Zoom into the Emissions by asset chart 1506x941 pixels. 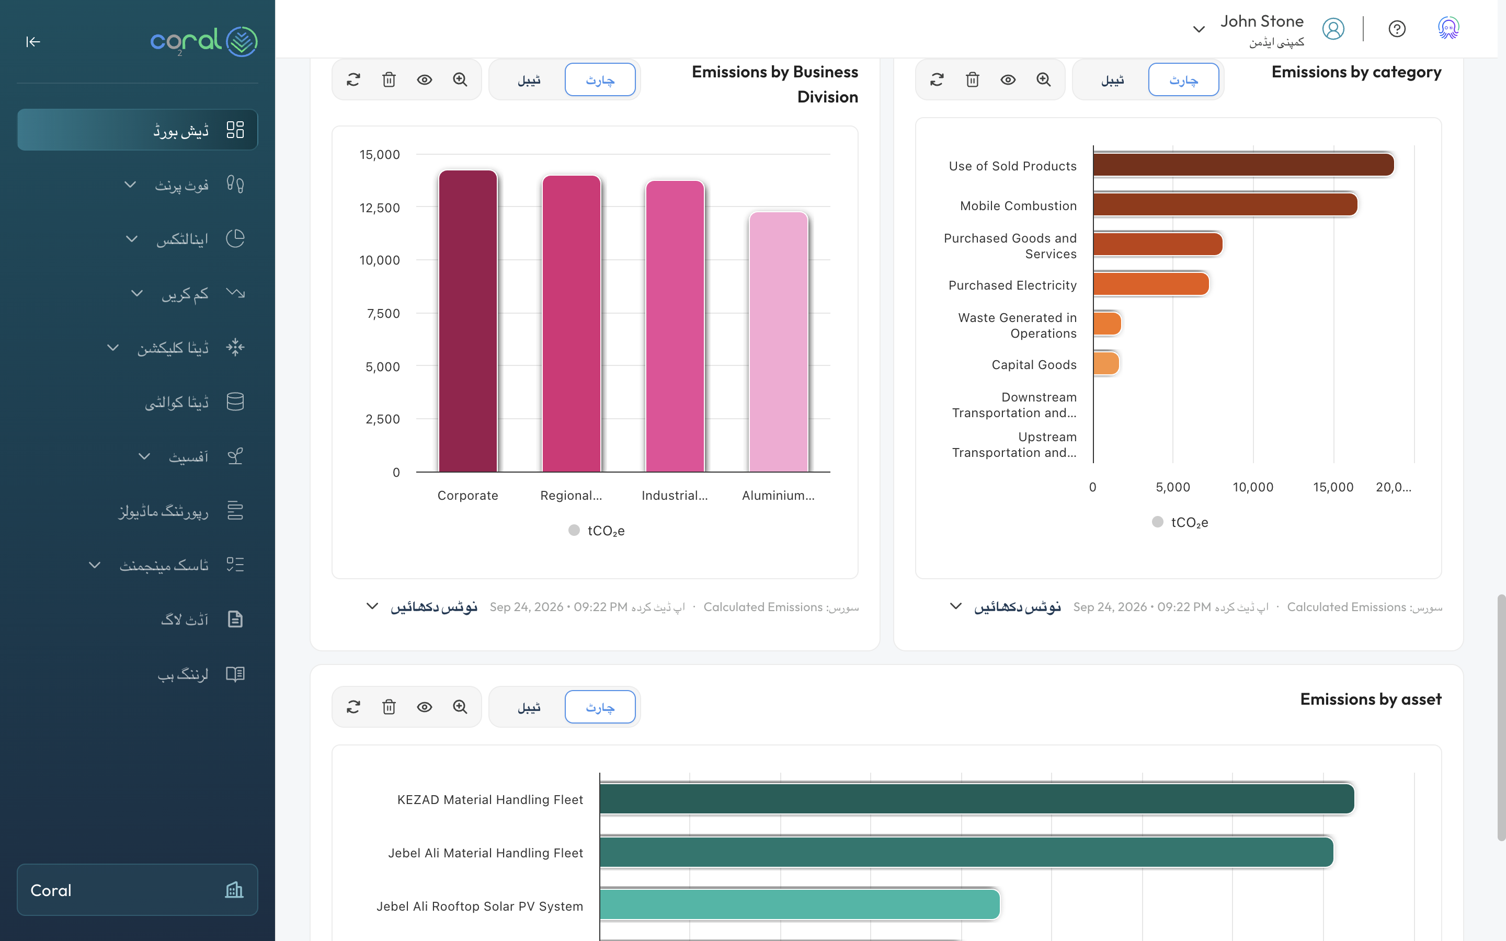460,707
